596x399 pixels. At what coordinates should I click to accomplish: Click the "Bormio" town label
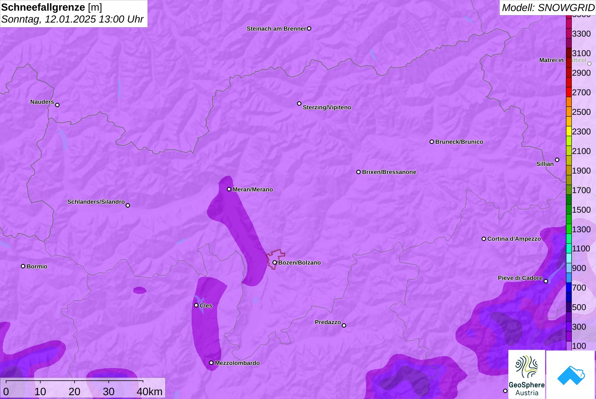click(37, 266)
